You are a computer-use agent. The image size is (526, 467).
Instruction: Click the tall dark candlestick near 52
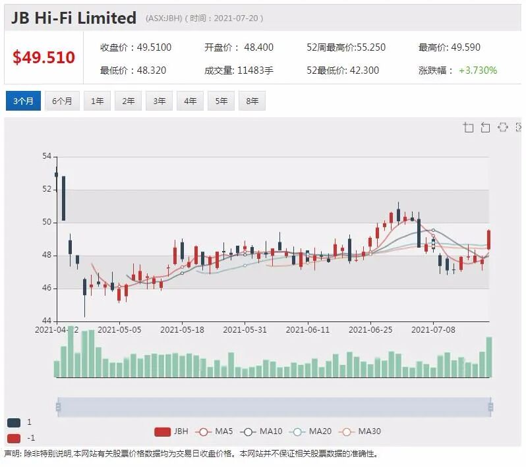(64, 198)
